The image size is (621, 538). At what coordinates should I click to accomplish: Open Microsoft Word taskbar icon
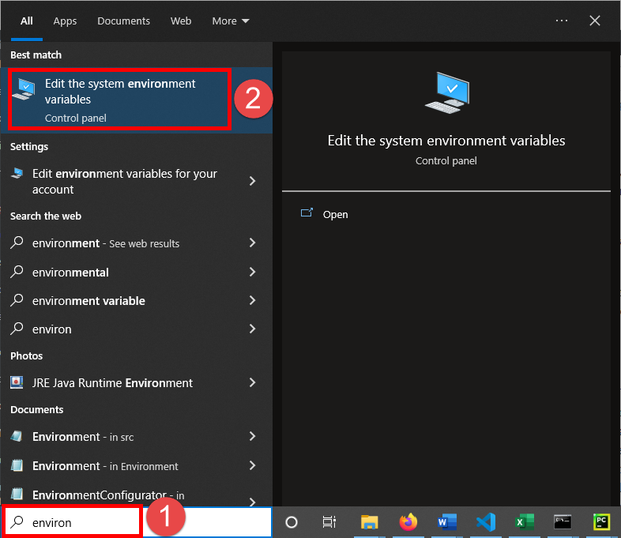coord(446,521)
